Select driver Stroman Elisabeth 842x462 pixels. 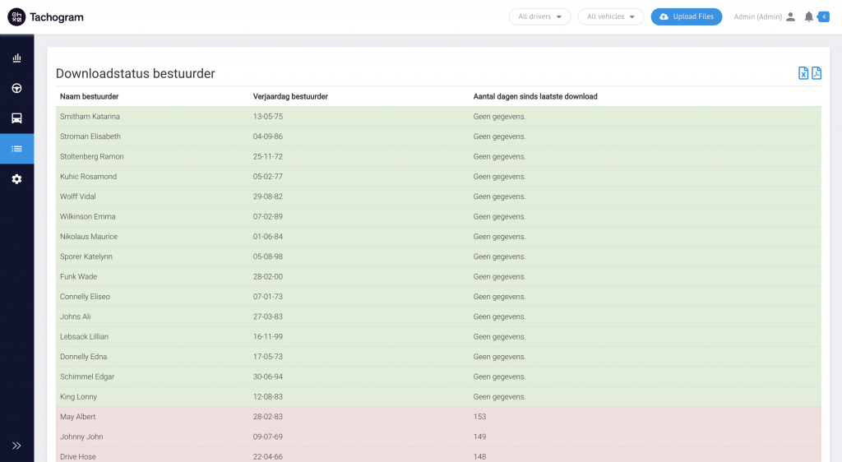[90, 136]
